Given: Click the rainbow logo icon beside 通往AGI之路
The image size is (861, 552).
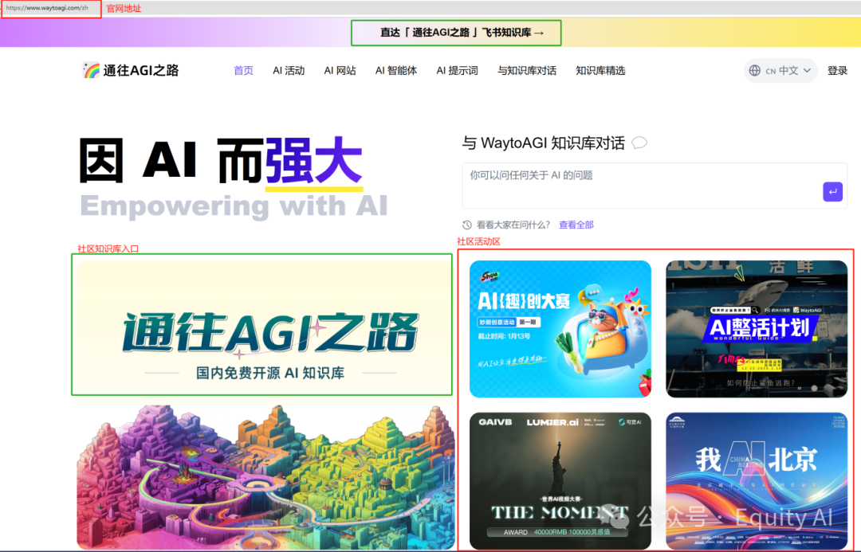Looking at the screenshot, I should 91,70.
